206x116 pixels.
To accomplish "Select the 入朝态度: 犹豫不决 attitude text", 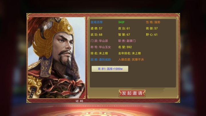I will tap(131, 60).
